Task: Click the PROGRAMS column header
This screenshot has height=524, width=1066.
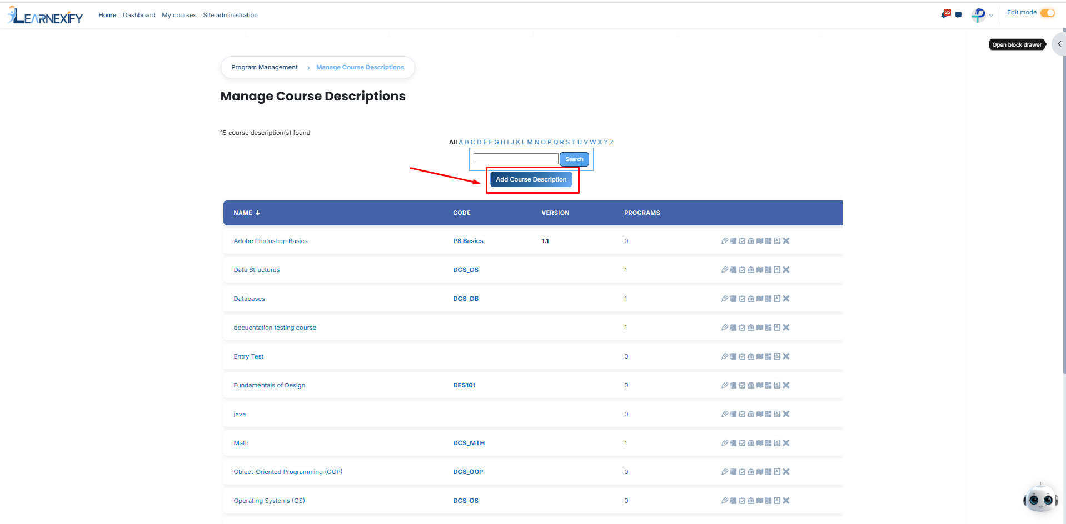Action: 642,213
